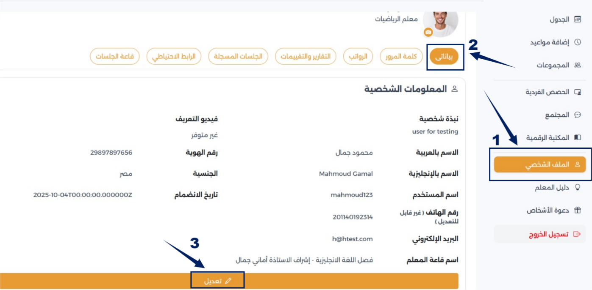The height and width of the screenshot is (290, 592).
Task: Open the الملف الشخصي sidebar item
Action: pyautogui.click(x=539, y=165)
